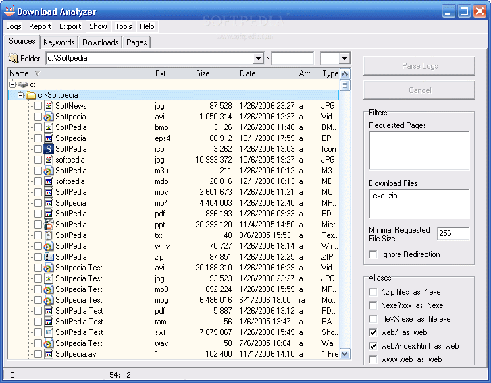
Task: Click the file icon of SoftPedia mov
Action: (x=48, y=192)
